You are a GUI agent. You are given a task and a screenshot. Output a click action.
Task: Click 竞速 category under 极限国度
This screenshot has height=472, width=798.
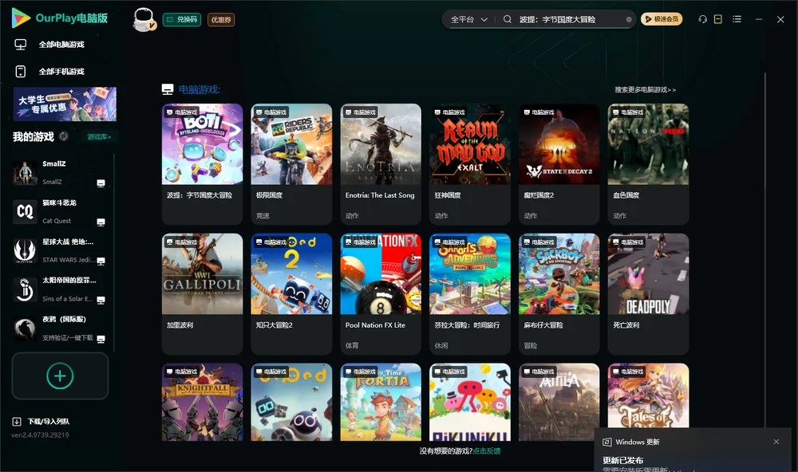pos(263,215)
